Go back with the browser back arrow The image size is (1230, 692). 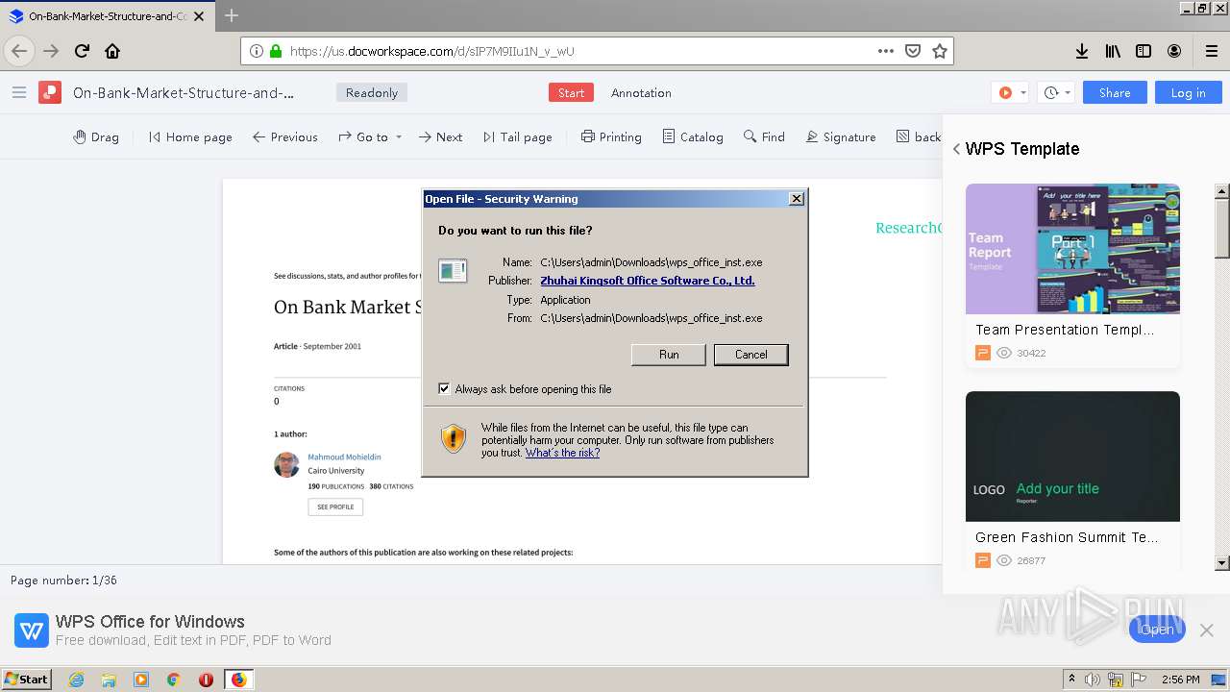(x=19, y=51)
